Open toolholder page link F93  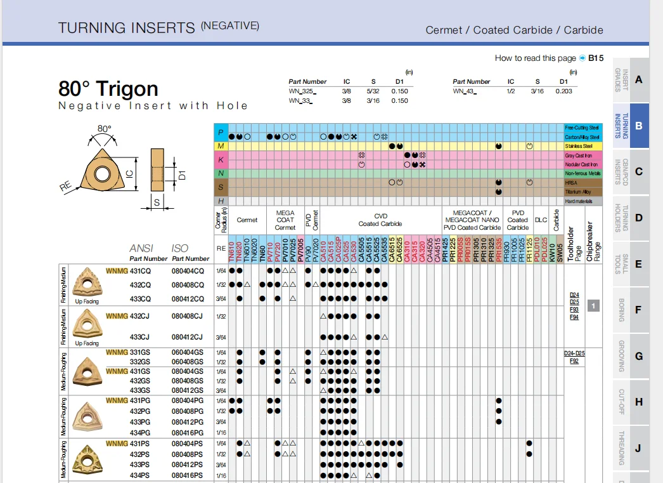tap(574, 310)
